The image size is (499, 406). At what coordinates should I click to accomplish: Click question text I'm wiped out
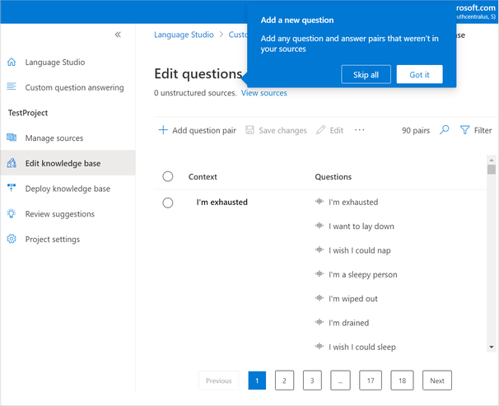353,299
